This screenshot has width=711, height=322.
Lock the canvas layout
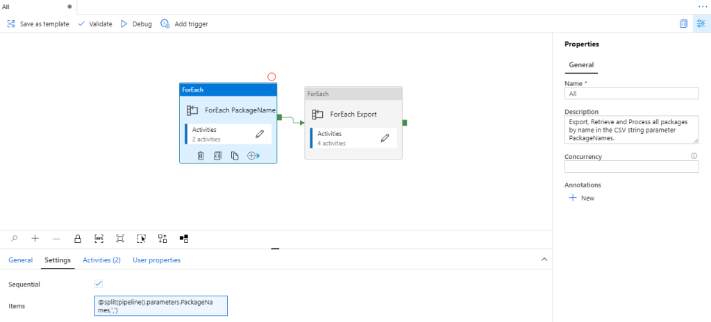(78, 239)
